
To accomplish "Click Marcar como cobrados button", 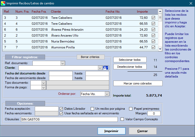I will point(138,83).
